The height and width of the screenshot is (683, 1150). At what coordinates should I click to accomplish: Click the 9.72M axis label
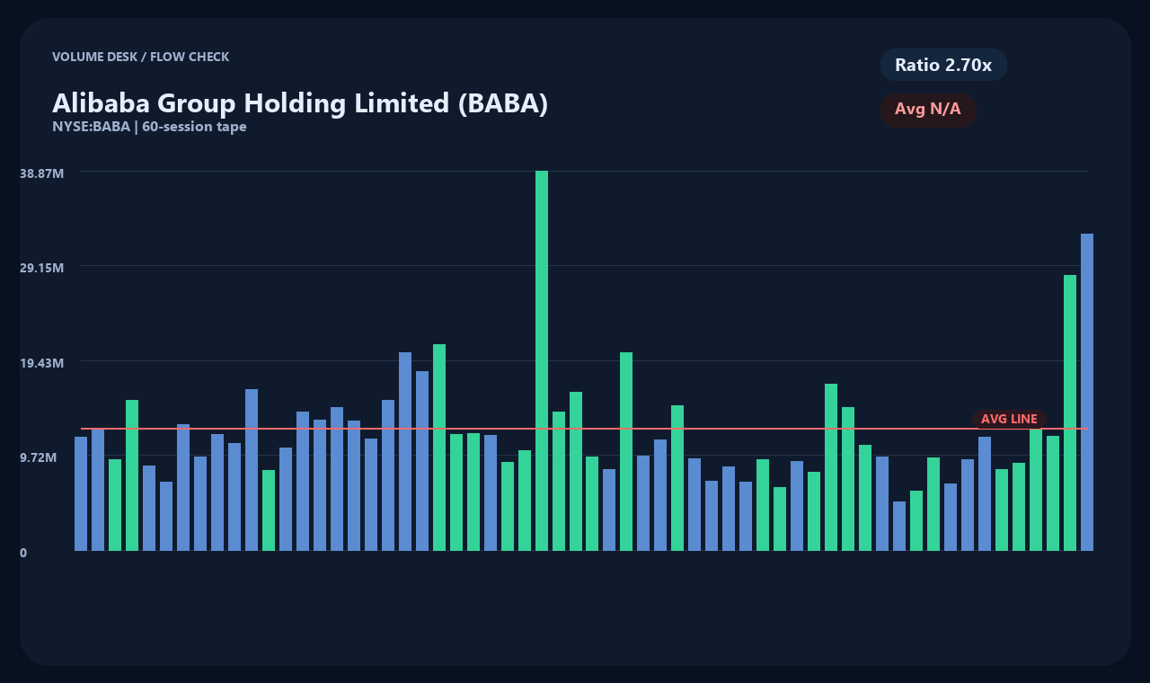click(38, 457)
